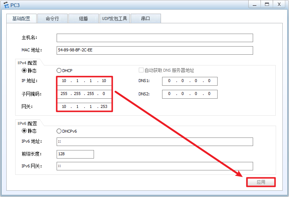Select the UDP发包工具 tab
289x197 pixels.
pyautogui.click(x=114, y=18)
